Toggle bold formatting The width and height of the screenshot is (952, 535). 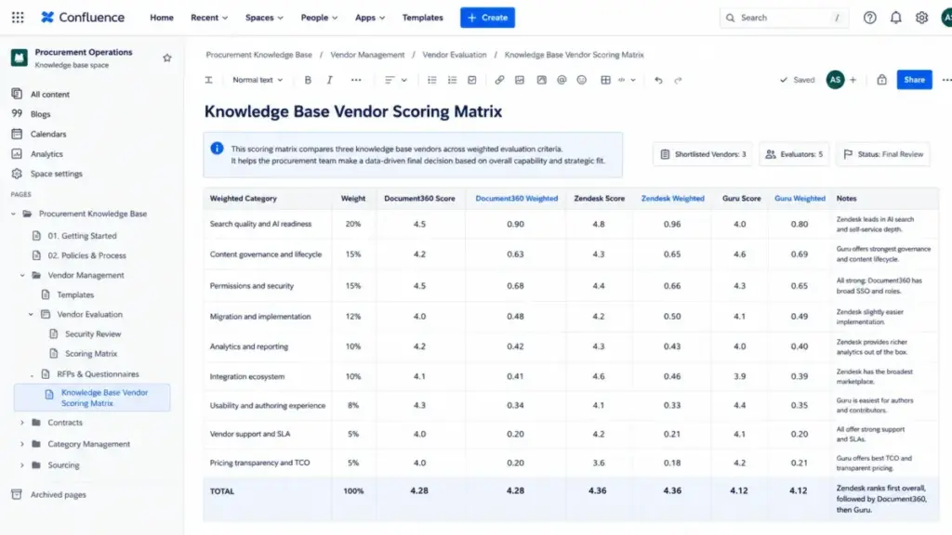click(x=308, y=80)
